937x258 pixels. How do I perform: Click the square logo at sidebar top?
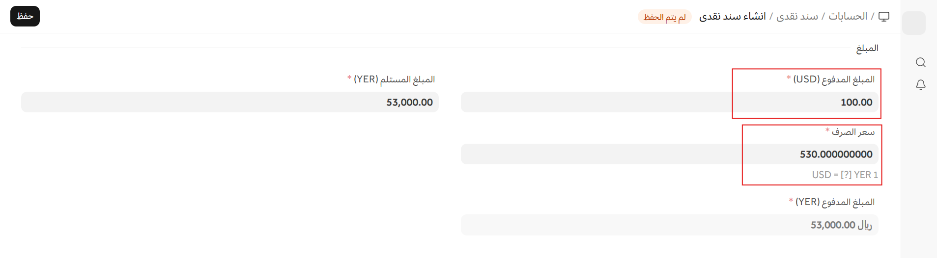914,23
